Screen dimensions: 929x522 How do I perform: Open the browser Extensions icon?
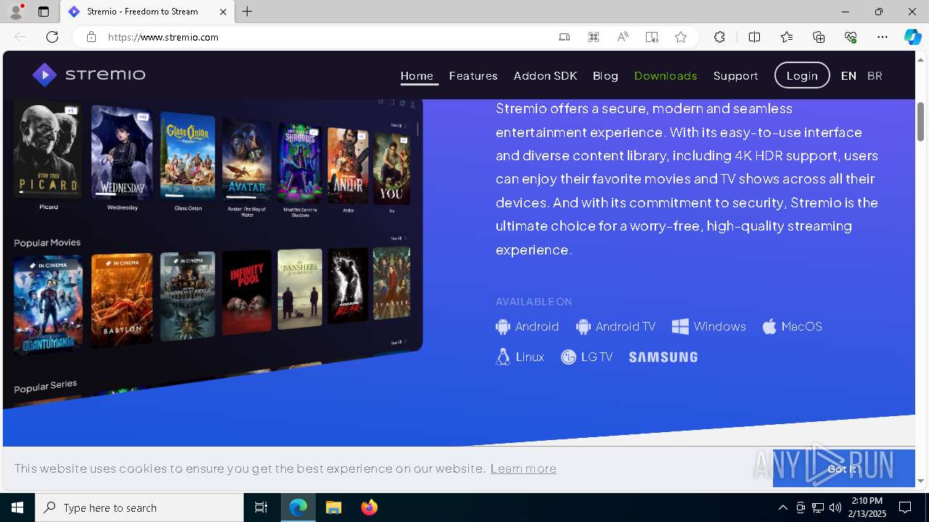(719, 37)
